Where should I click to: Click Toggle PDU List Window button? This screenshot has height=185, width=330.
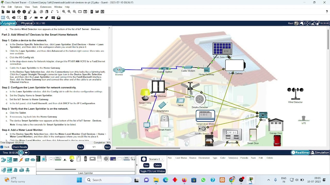tap(152, 171)
